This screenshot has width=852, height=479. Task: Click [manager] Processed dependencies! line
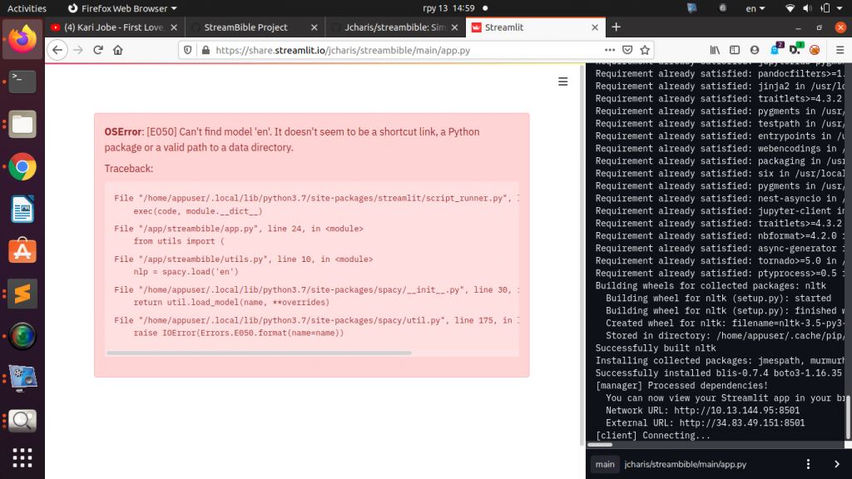point(681,386)
